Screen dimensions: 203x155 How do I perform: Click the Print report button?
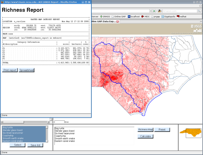10,70
